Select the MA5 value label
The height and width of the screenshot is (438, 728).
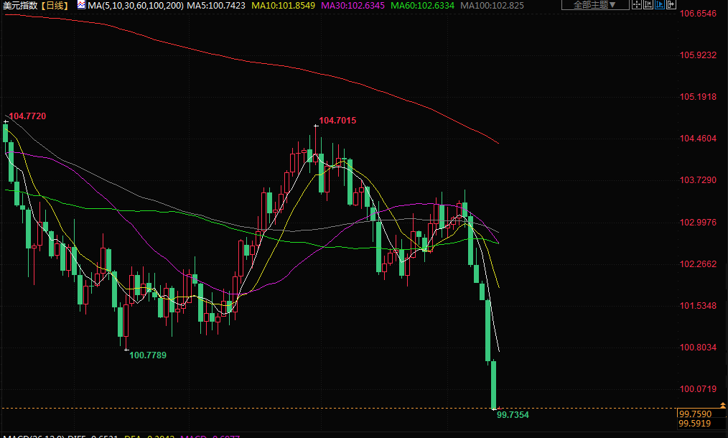(215, 6)
